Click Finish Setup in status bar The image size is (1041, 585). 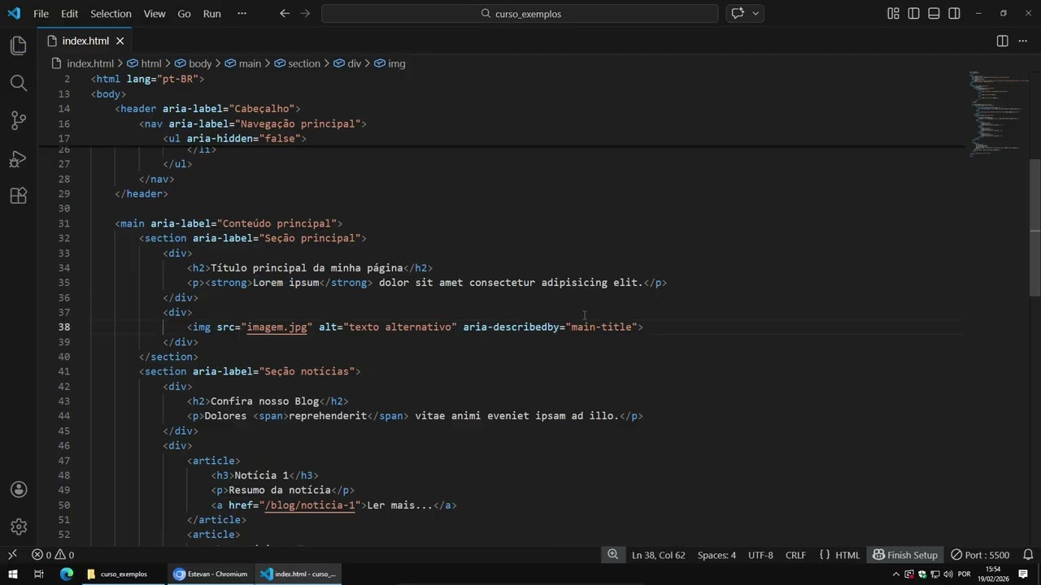[905, 555]
